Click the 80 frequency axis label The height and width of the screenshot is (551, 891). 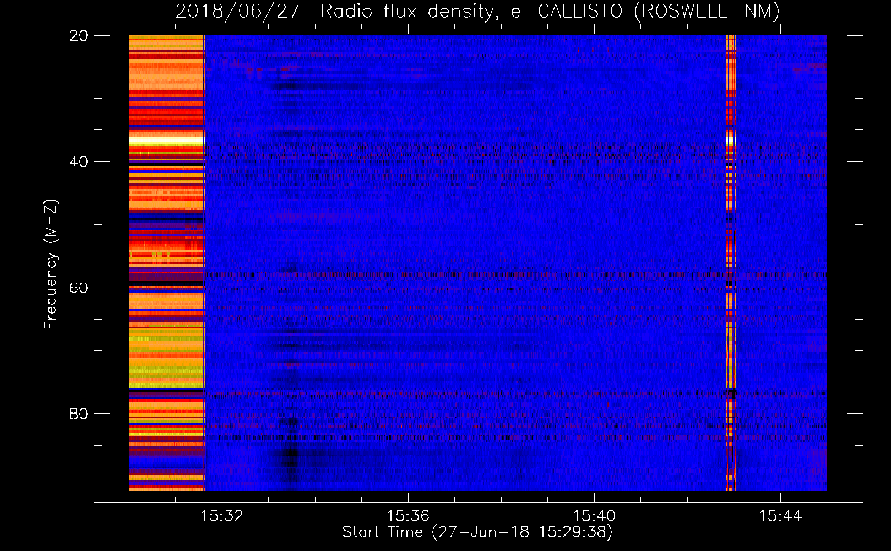tap(79, 414)
